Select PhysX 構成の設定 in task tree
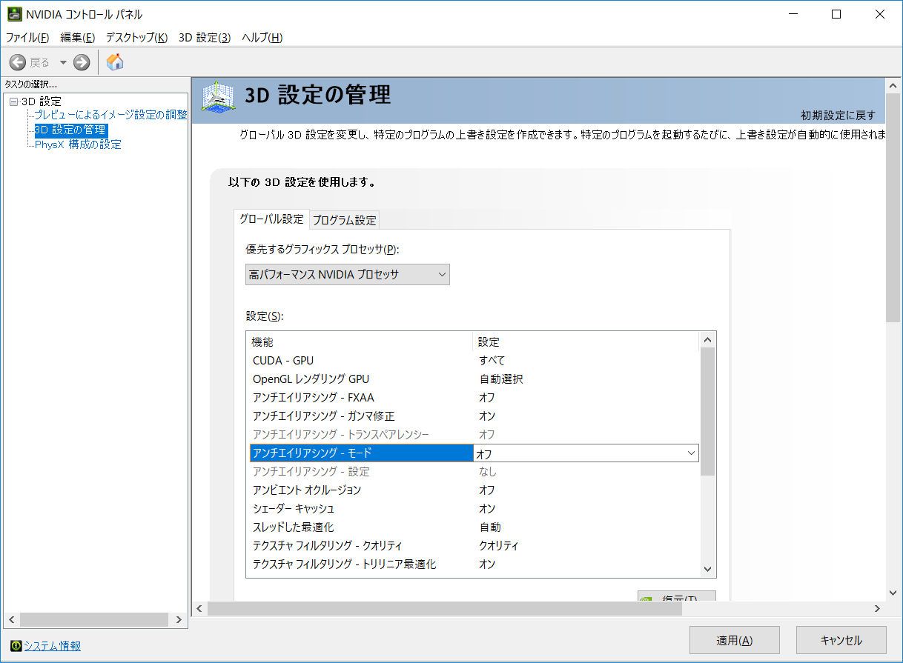The image size is (903, 663). 78,144
